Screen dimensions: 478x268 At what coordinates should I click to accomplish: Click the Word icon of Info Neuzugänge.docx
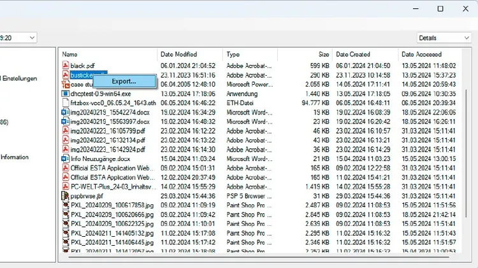66,159
